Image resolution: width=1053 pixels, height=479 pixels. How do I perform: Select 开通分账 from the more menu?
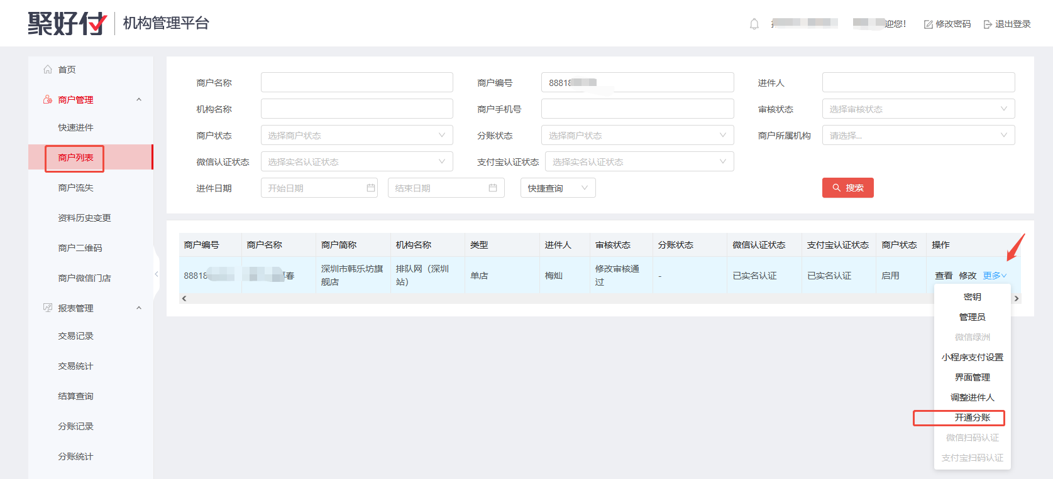coord(972,417)
